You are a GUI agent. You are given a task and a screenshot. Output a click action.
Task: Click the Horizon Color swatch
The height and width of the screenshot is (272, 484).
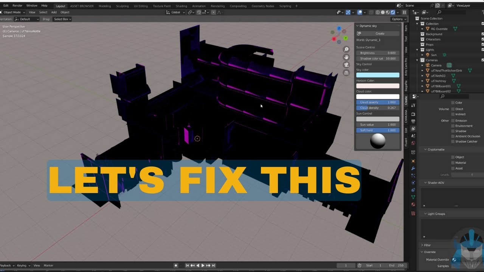tap(378, 86)
